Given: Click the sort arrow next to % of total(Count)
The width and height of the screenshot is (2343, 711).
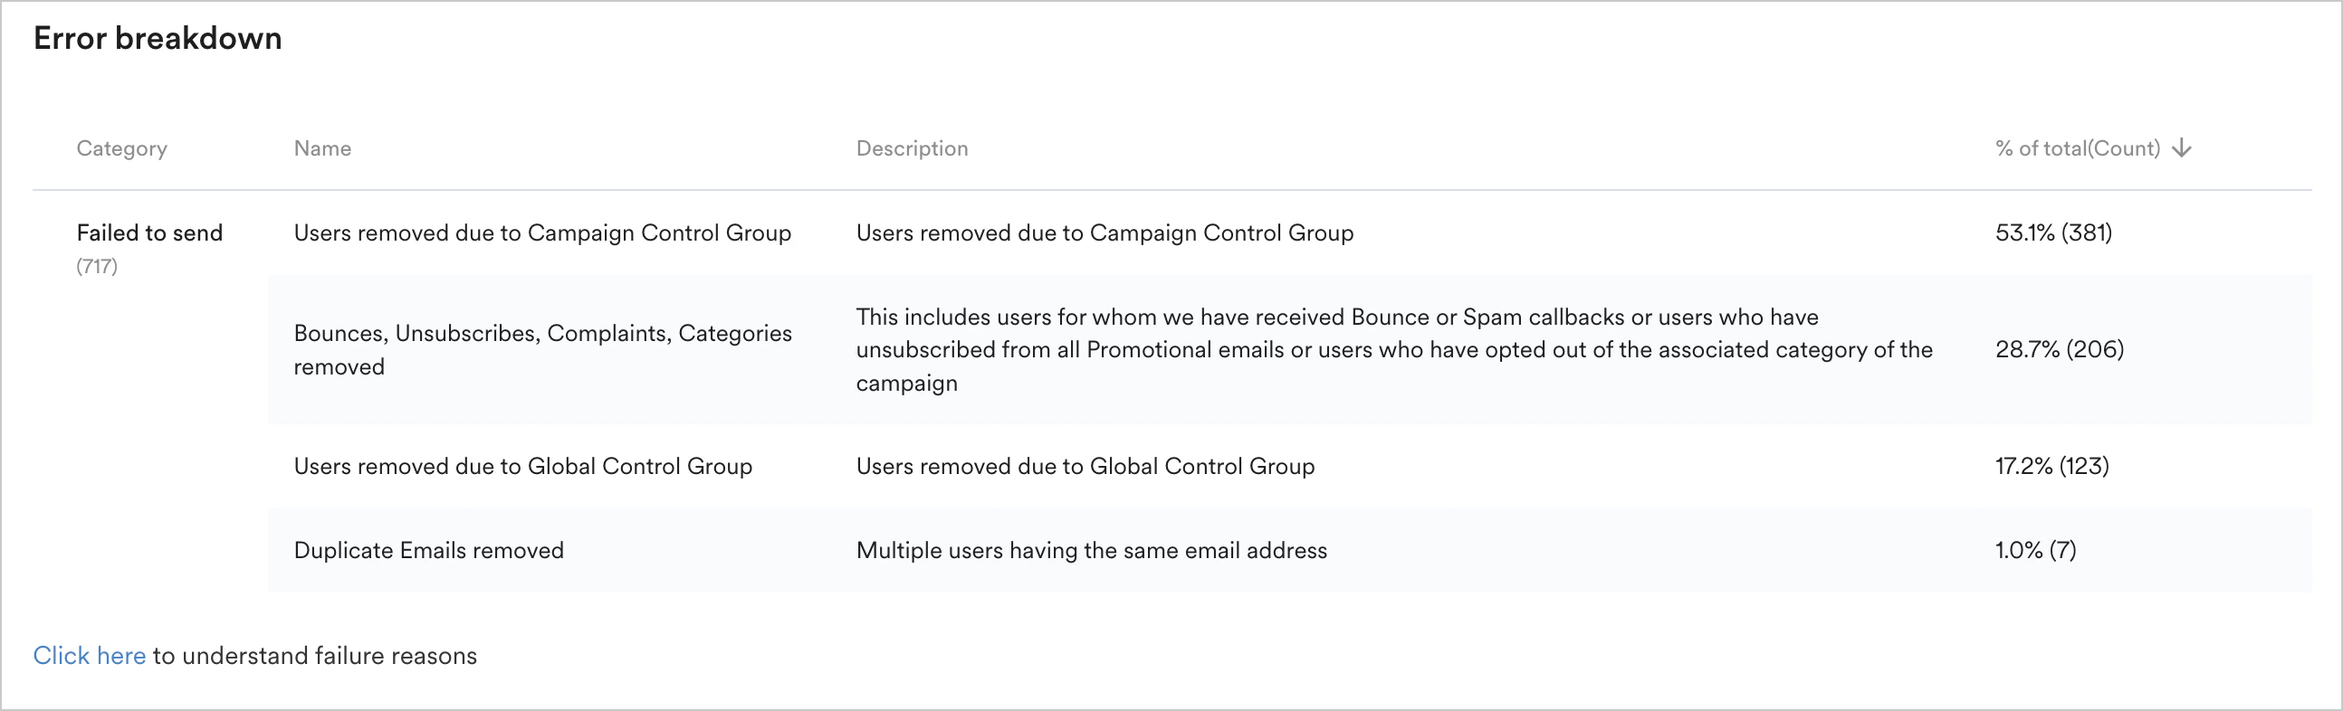Looking at the screenshot, I should click(x=2182, y=147).
